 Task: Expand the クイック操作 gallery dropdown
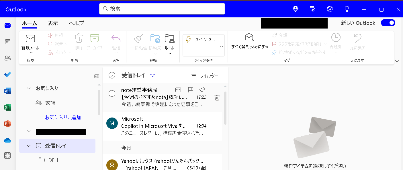click(222, 46)
